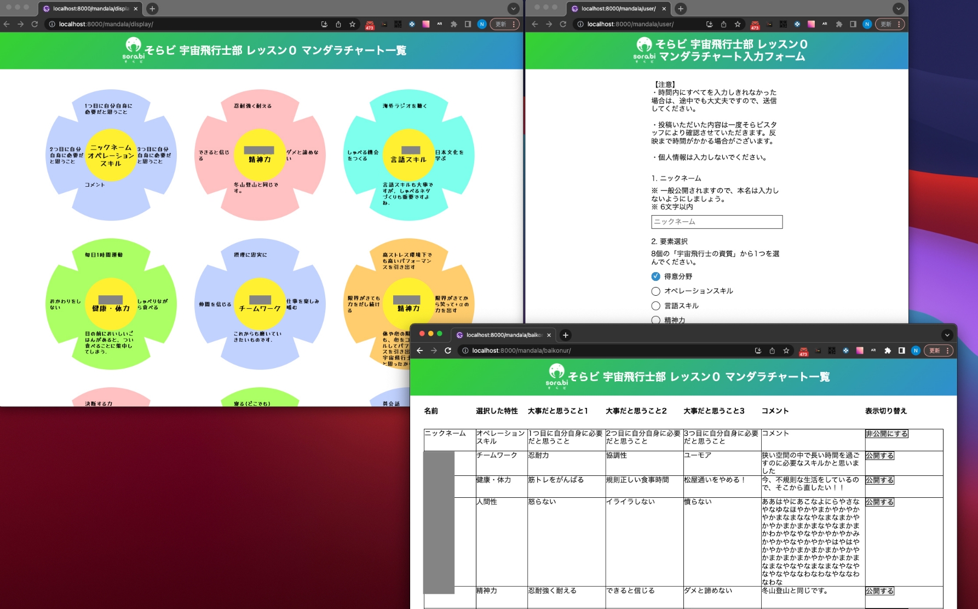
Task: Open the Extensions puzzle icon in the baikonur window
Action: tap(888, 351)
